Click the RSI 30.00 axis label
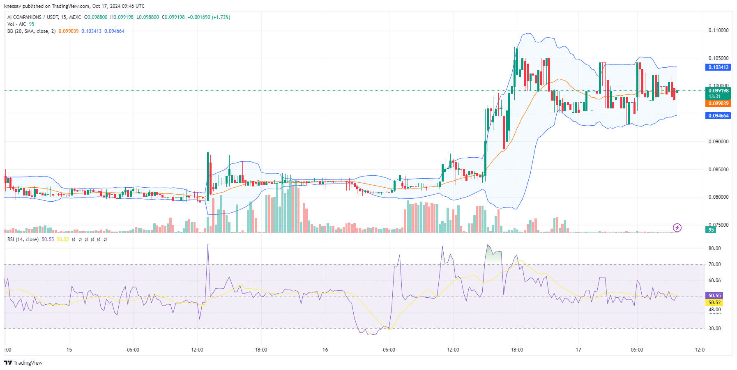 click(x=714, y=329)
